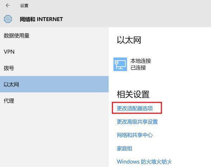Viewport: 211px width, 167px height.
Task: Open 更改高级共享设置 link
Action: coord(137,122)
